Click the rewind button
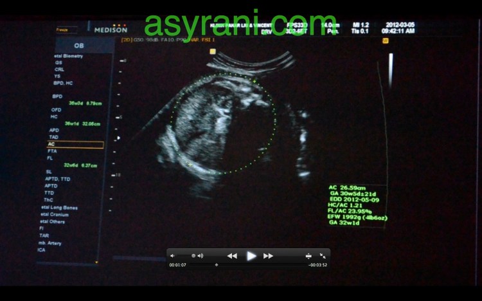 (x=232, y=255)
